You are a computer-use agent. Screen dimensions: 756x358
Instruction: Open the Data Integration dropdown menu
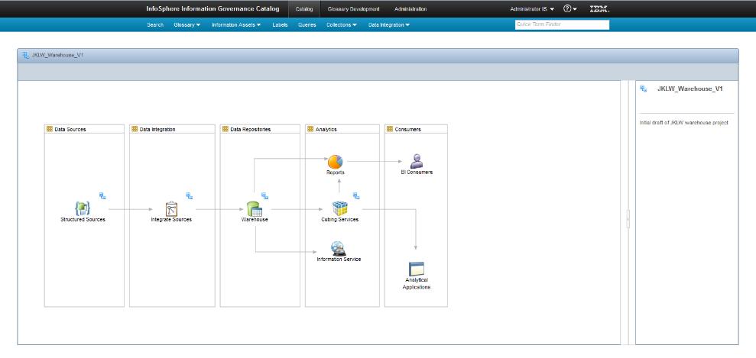click(x=389, y=24)
